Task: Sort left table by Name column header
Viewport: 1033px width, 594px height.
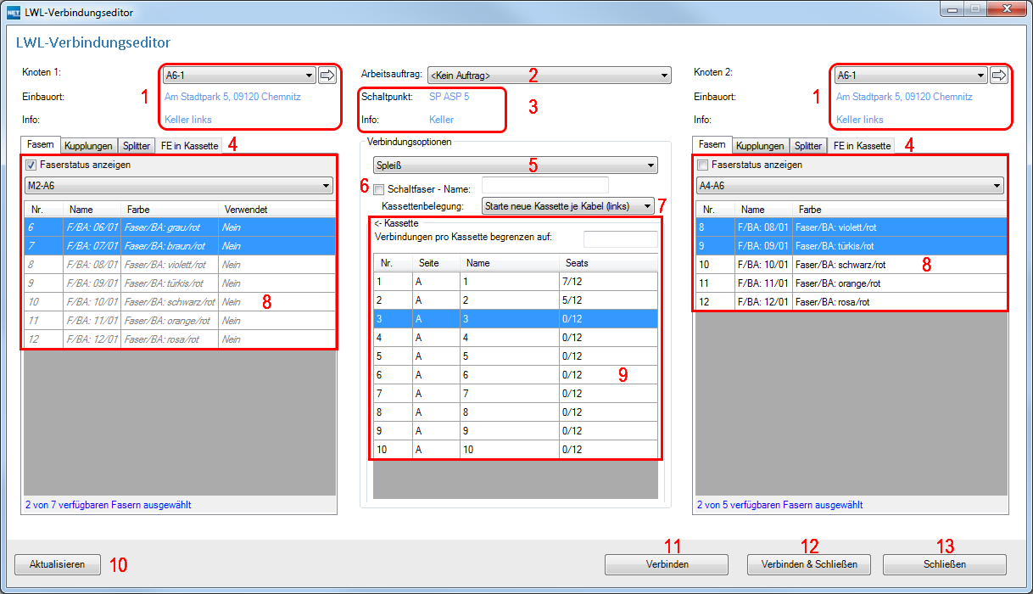Action: click(92, 209)
